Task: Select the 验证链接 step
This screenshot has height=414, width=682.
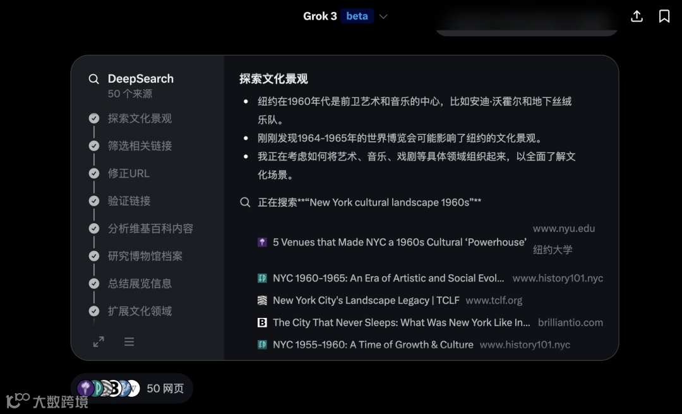Action: click(x=129, y=201)
